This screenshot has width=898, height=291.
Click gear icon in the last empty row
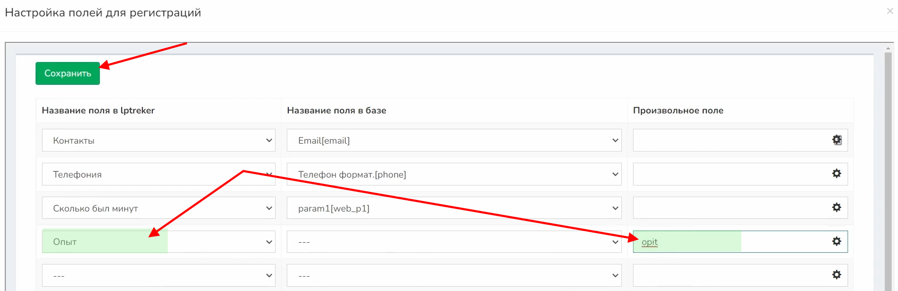click(x=836, y=275)
